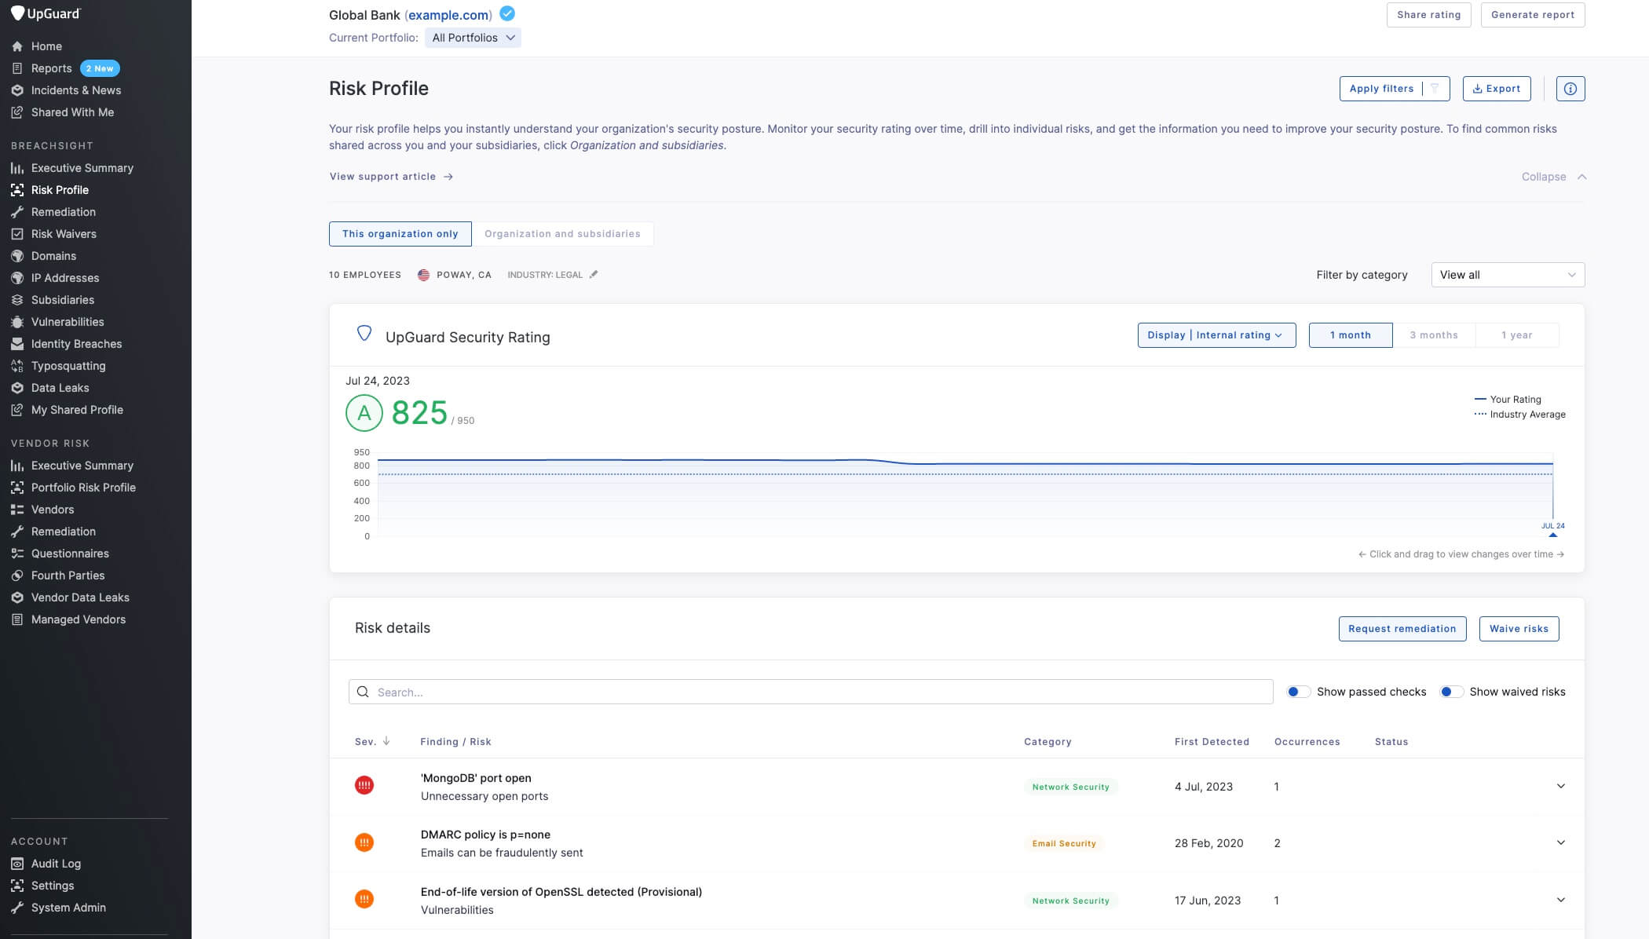Expand the End-of-life OpenSSL row chevron

(1560, 900)
